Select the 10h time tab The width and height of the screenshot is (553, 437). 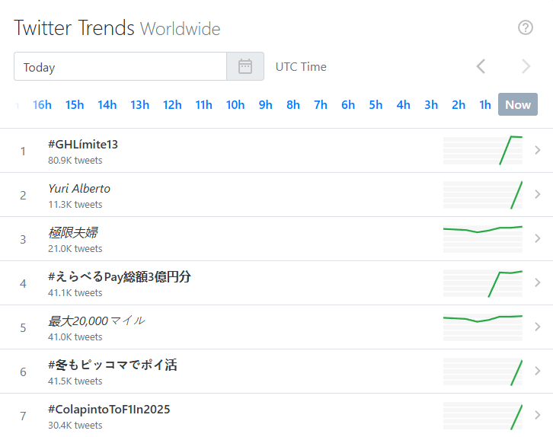(235, 104)
